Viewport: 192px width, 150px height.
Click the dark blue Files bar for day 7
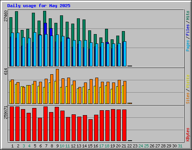click(x=45, y=28)
